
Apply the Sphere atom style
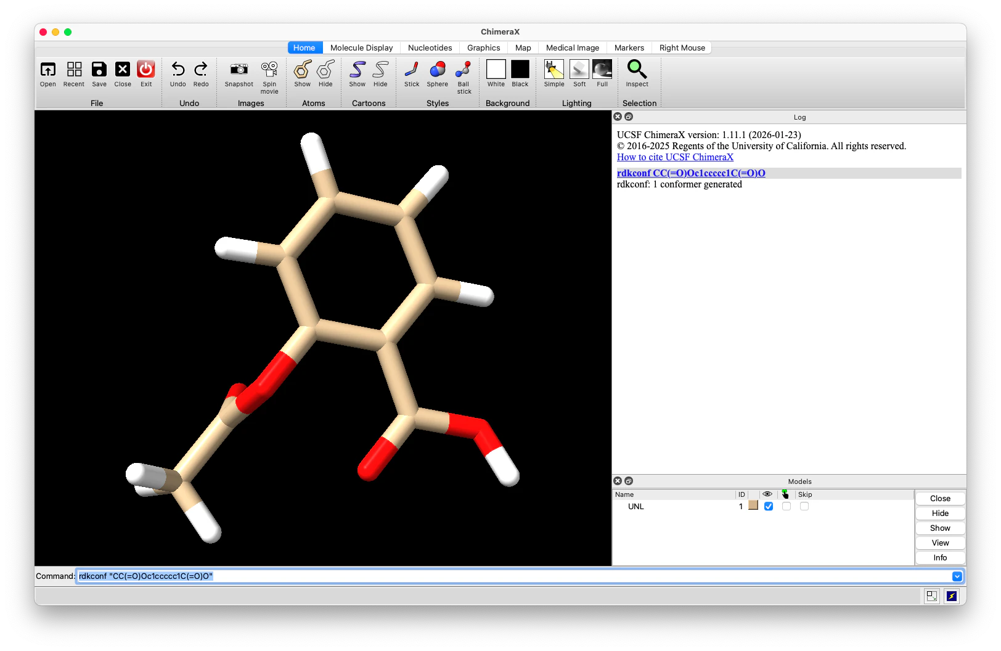[x=437, y=73]
